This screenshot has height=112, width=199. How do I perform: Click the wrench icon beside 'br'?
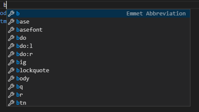point(11,95)
